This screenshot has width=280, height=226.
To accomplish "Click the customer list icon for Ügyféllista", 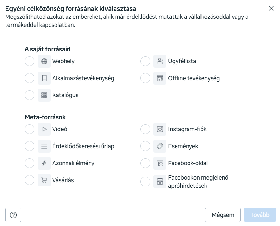I will pos(160,61).
